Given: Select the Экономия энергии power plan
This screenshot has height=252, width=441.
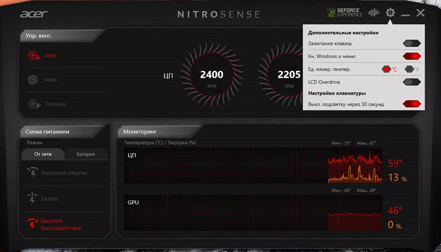Looking at the screenshot, I should (x=64, y=173).
